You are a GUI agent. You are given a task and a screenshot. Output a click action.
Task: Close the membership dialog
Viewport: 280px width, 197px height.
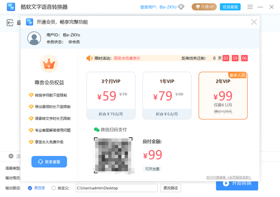254,22
